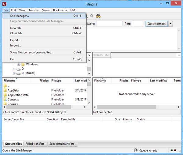Image resolution: width=183 pixels, height=155 pixels.
Task: Sort local list by Filetype column
Action: [62, 81]
